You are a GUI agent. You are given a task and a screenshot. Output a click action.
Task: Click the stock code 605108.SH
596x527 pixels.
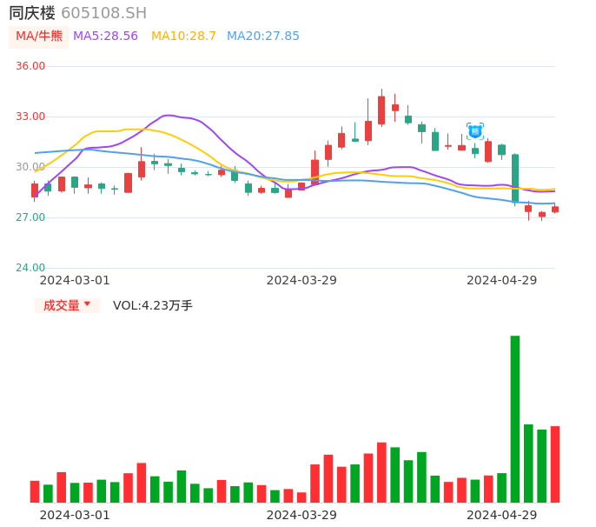[x=103, y=13]
